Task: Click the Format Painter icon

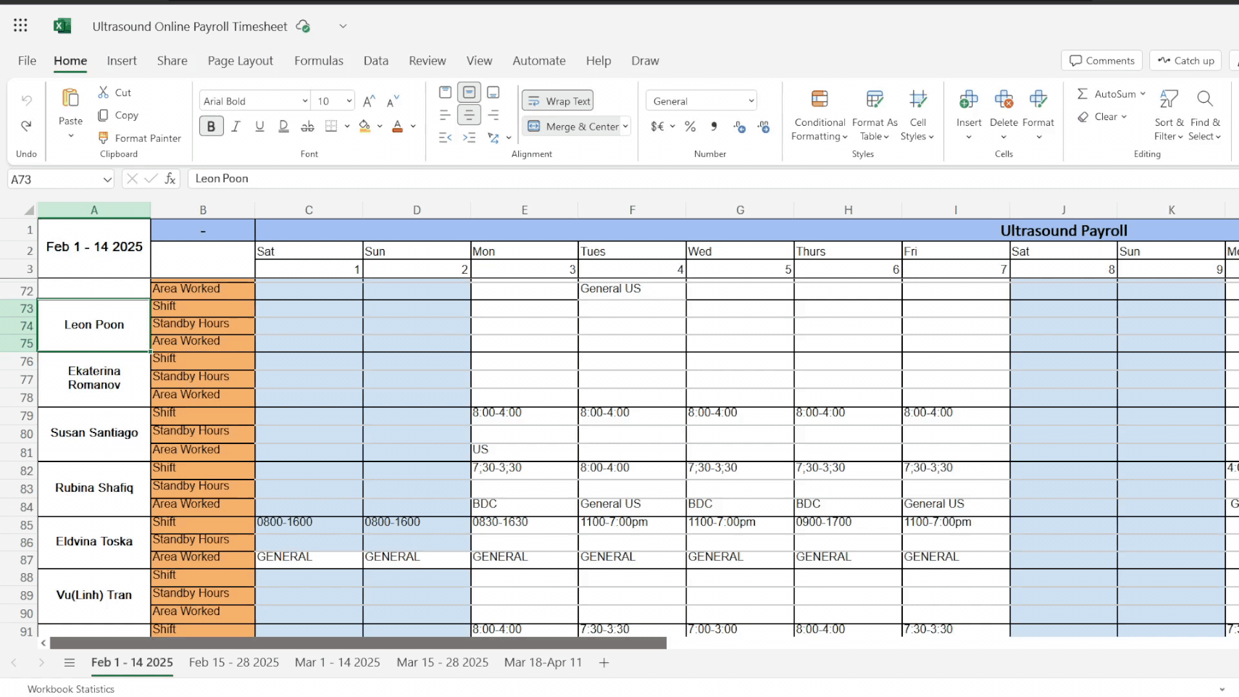Action: point(103,138)
